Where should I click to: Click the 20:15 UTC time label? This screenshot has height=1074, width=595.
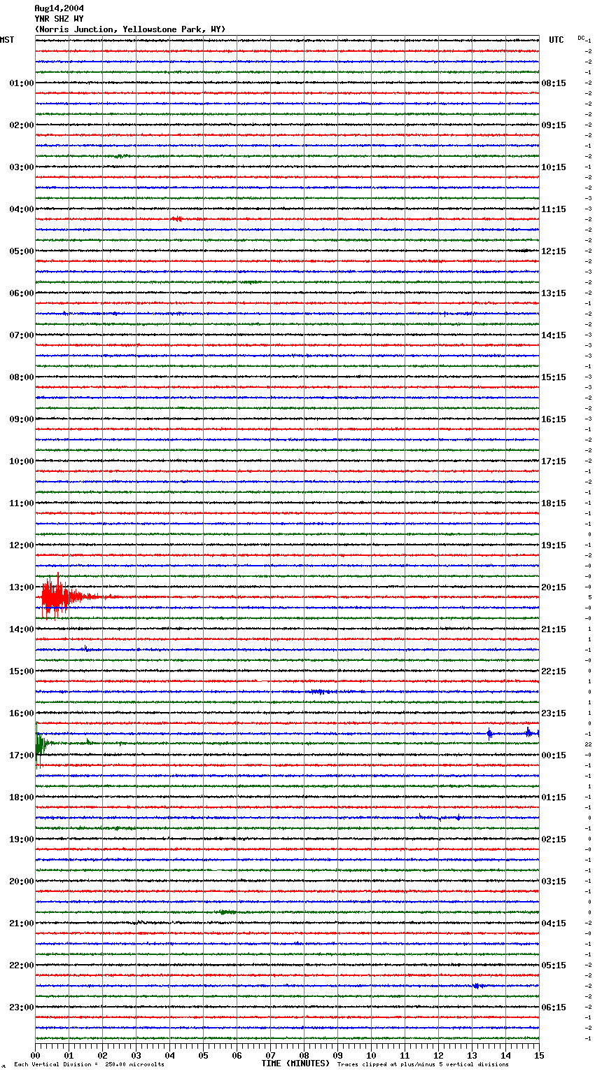pos(554,587)
